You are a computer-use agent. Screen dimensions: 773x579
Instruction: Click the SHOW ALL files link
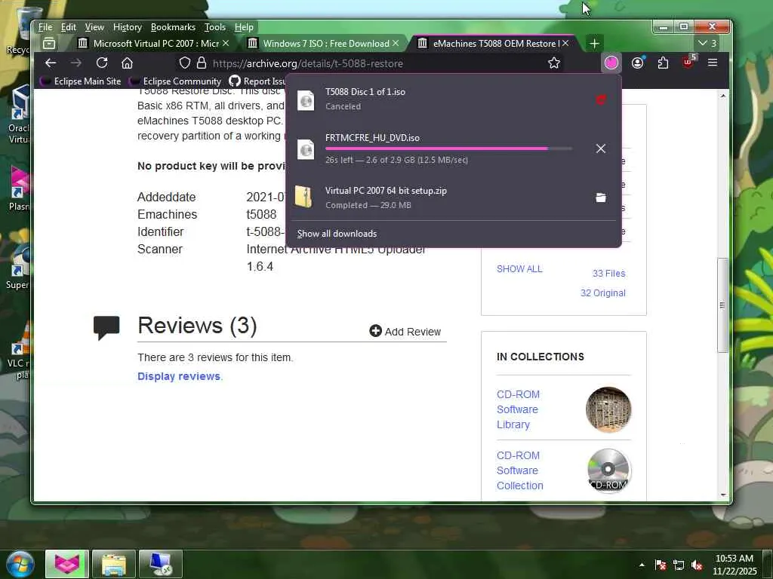click(519, 269)
